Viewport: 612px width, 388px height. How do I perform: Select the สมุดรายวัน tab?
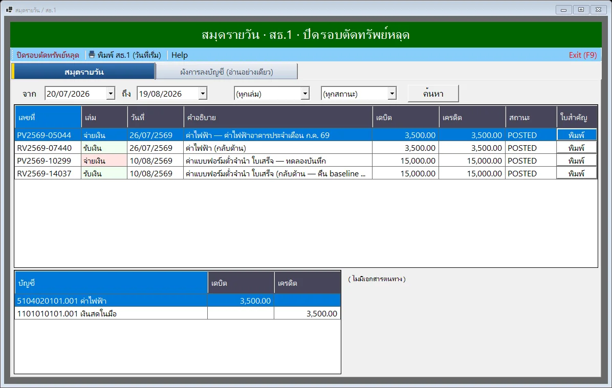[83, 72]
